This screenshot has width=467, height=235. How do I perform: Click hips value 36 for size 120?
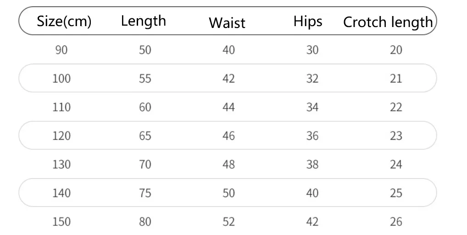(x=312, y=136)
